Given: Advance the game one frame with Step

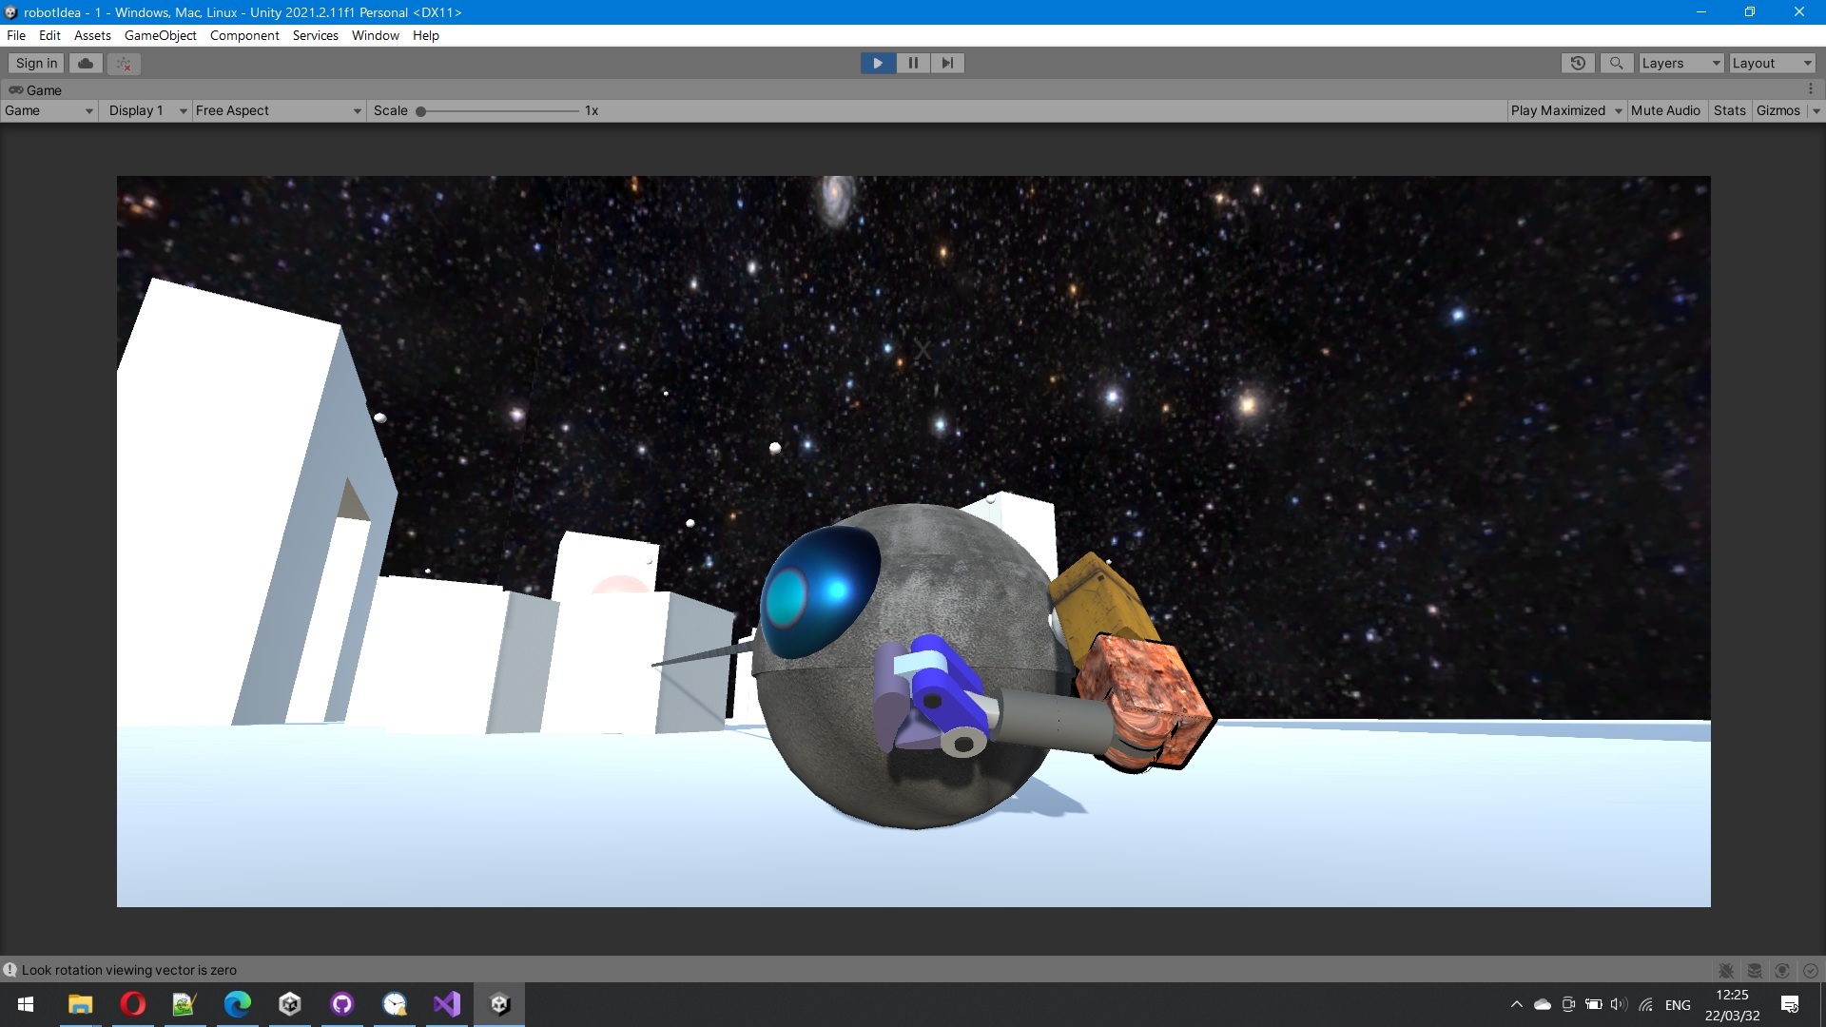Looking at the screenshot, I should coord(947,63).
